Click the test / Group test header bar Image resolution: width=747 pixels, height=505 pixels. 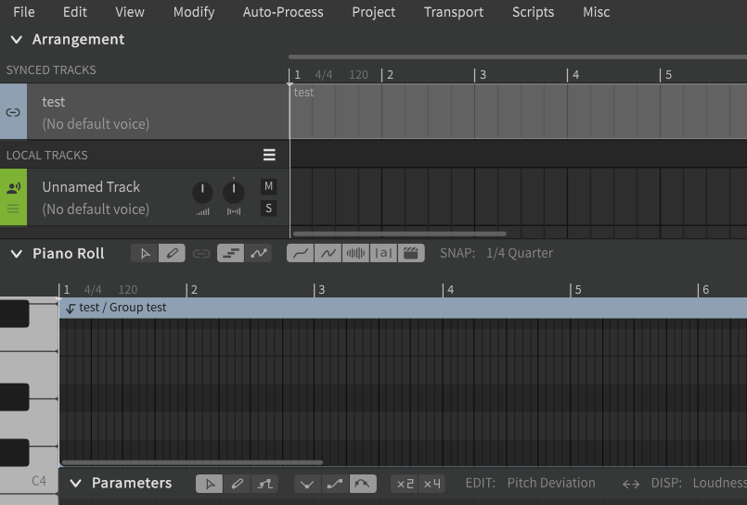[403, 308]
